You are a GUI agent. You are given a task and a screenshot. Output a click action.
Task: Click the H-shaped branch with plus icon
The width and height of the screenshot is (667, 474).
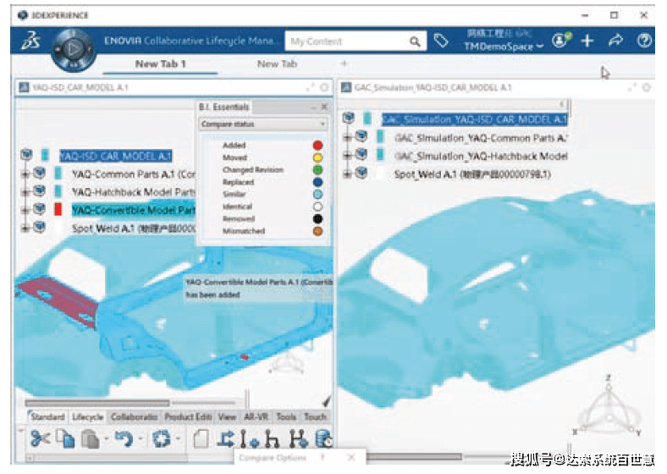pos(299,439)
